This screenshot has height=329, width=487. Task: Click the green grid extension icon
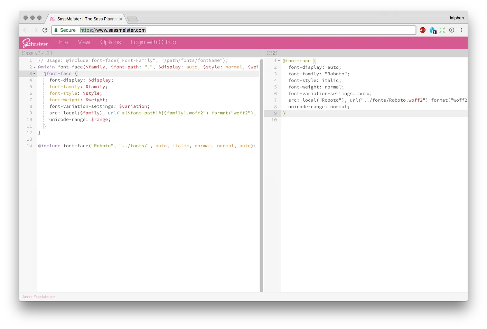pyautogui.click(x=442, y=30)
